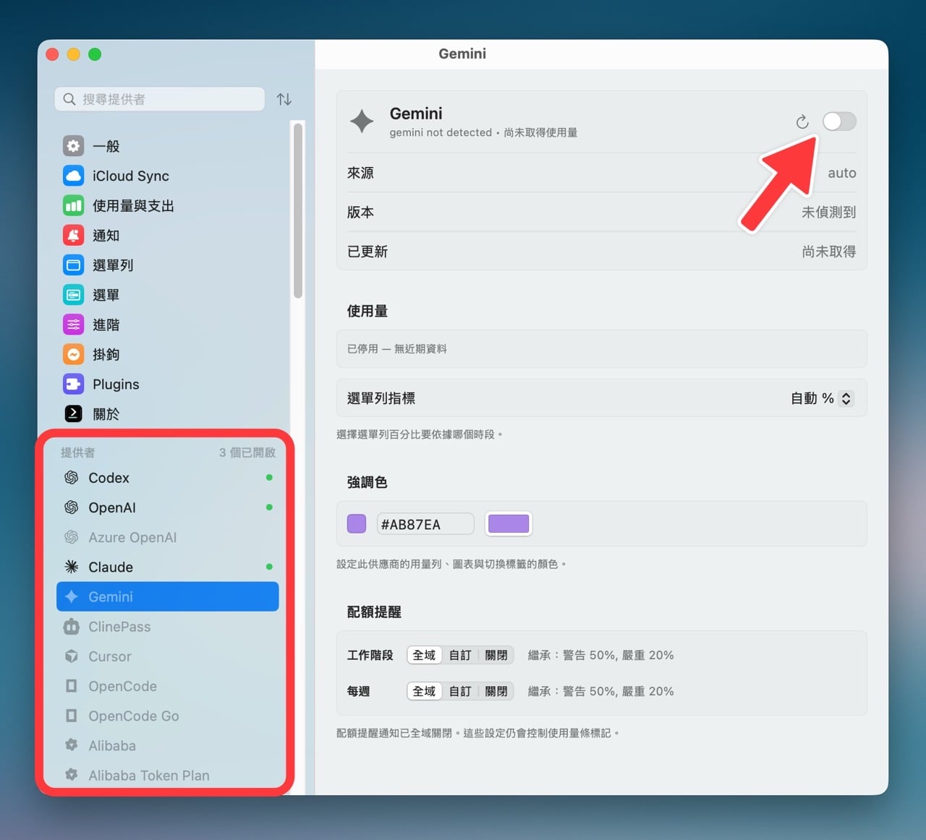Select 全域 in the 每週 row
The image size is (926, 840).
click(424, 691)
